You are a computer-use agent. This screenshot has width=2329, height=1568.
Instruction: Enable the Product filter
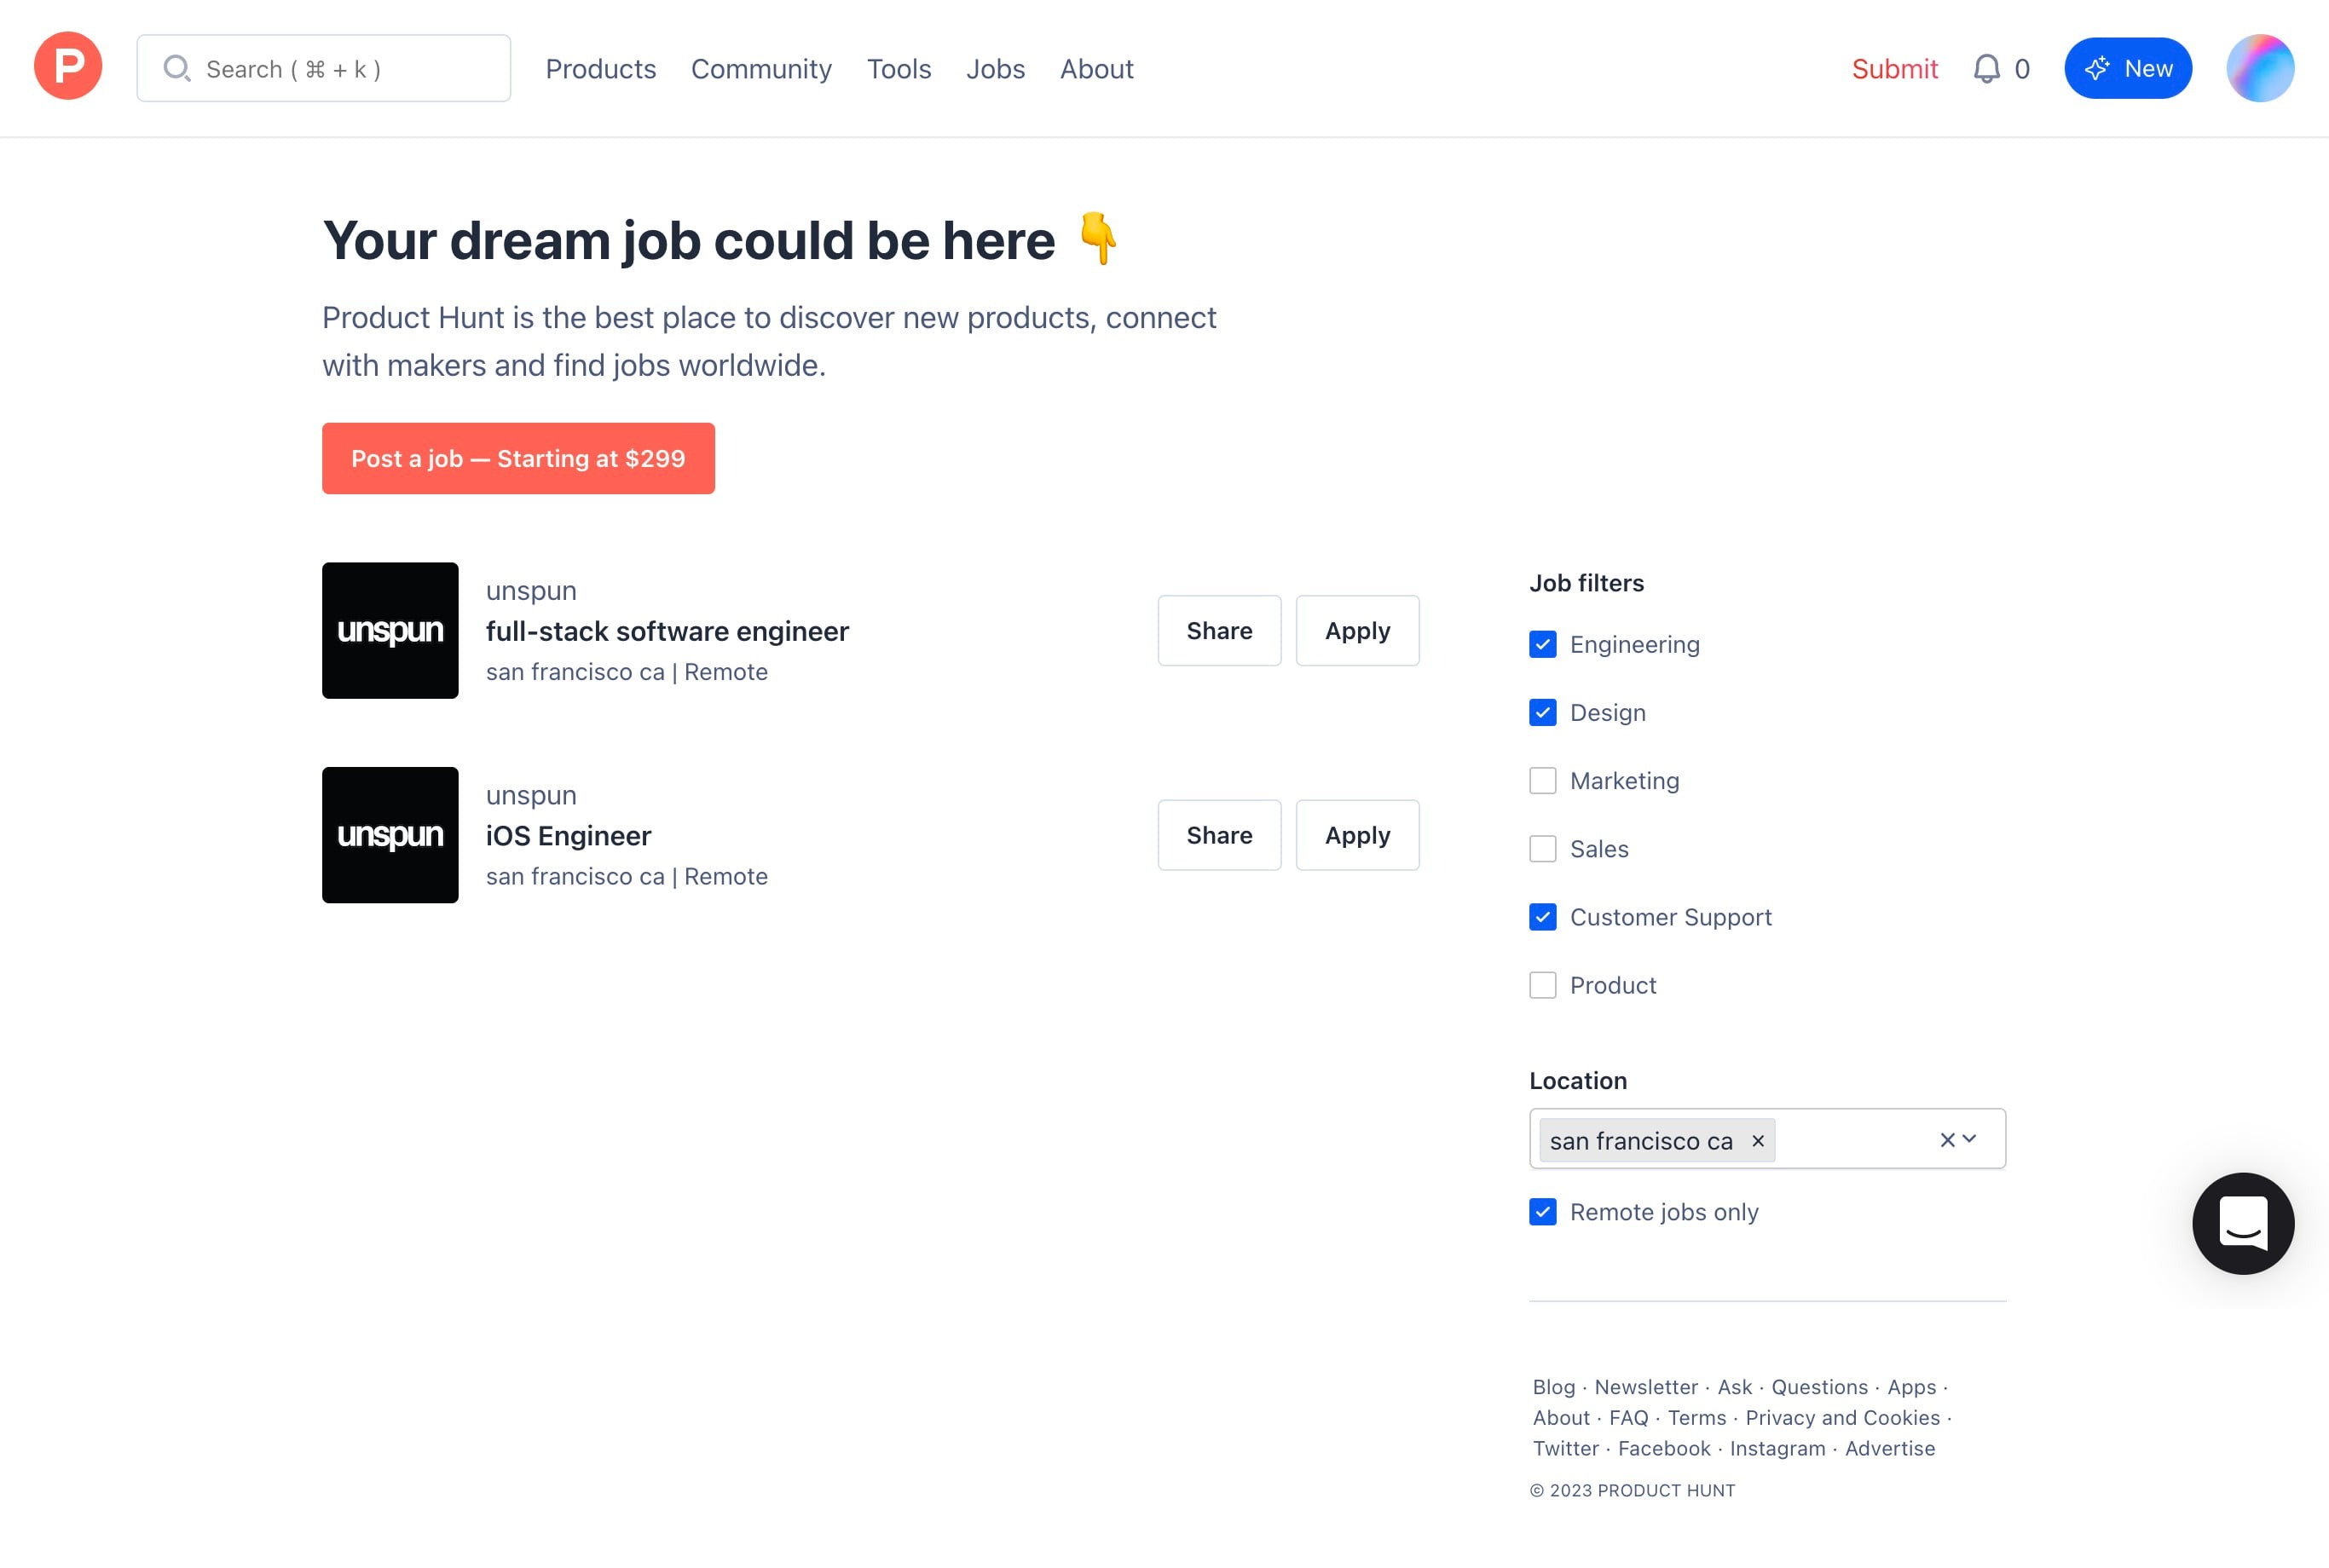pos(1543,985)
